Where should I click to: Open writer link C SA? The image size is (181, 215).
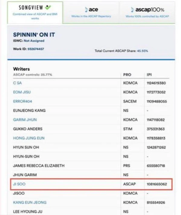(18, 83)
